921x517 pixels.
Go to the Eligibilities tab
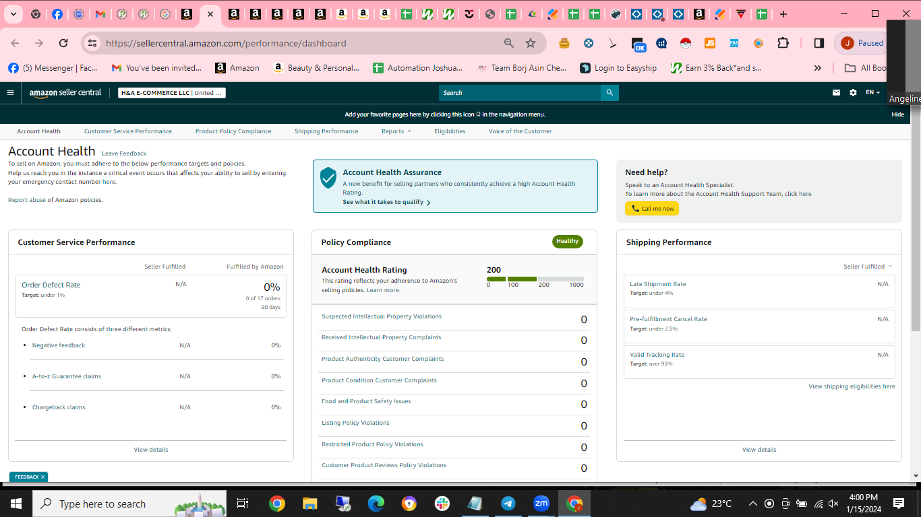[x=450, y=131]
